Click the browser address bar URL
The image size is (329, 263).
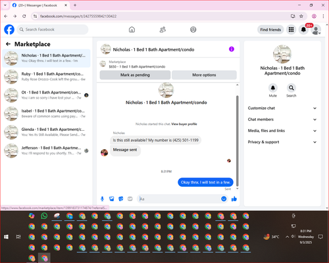coord(78,16)
